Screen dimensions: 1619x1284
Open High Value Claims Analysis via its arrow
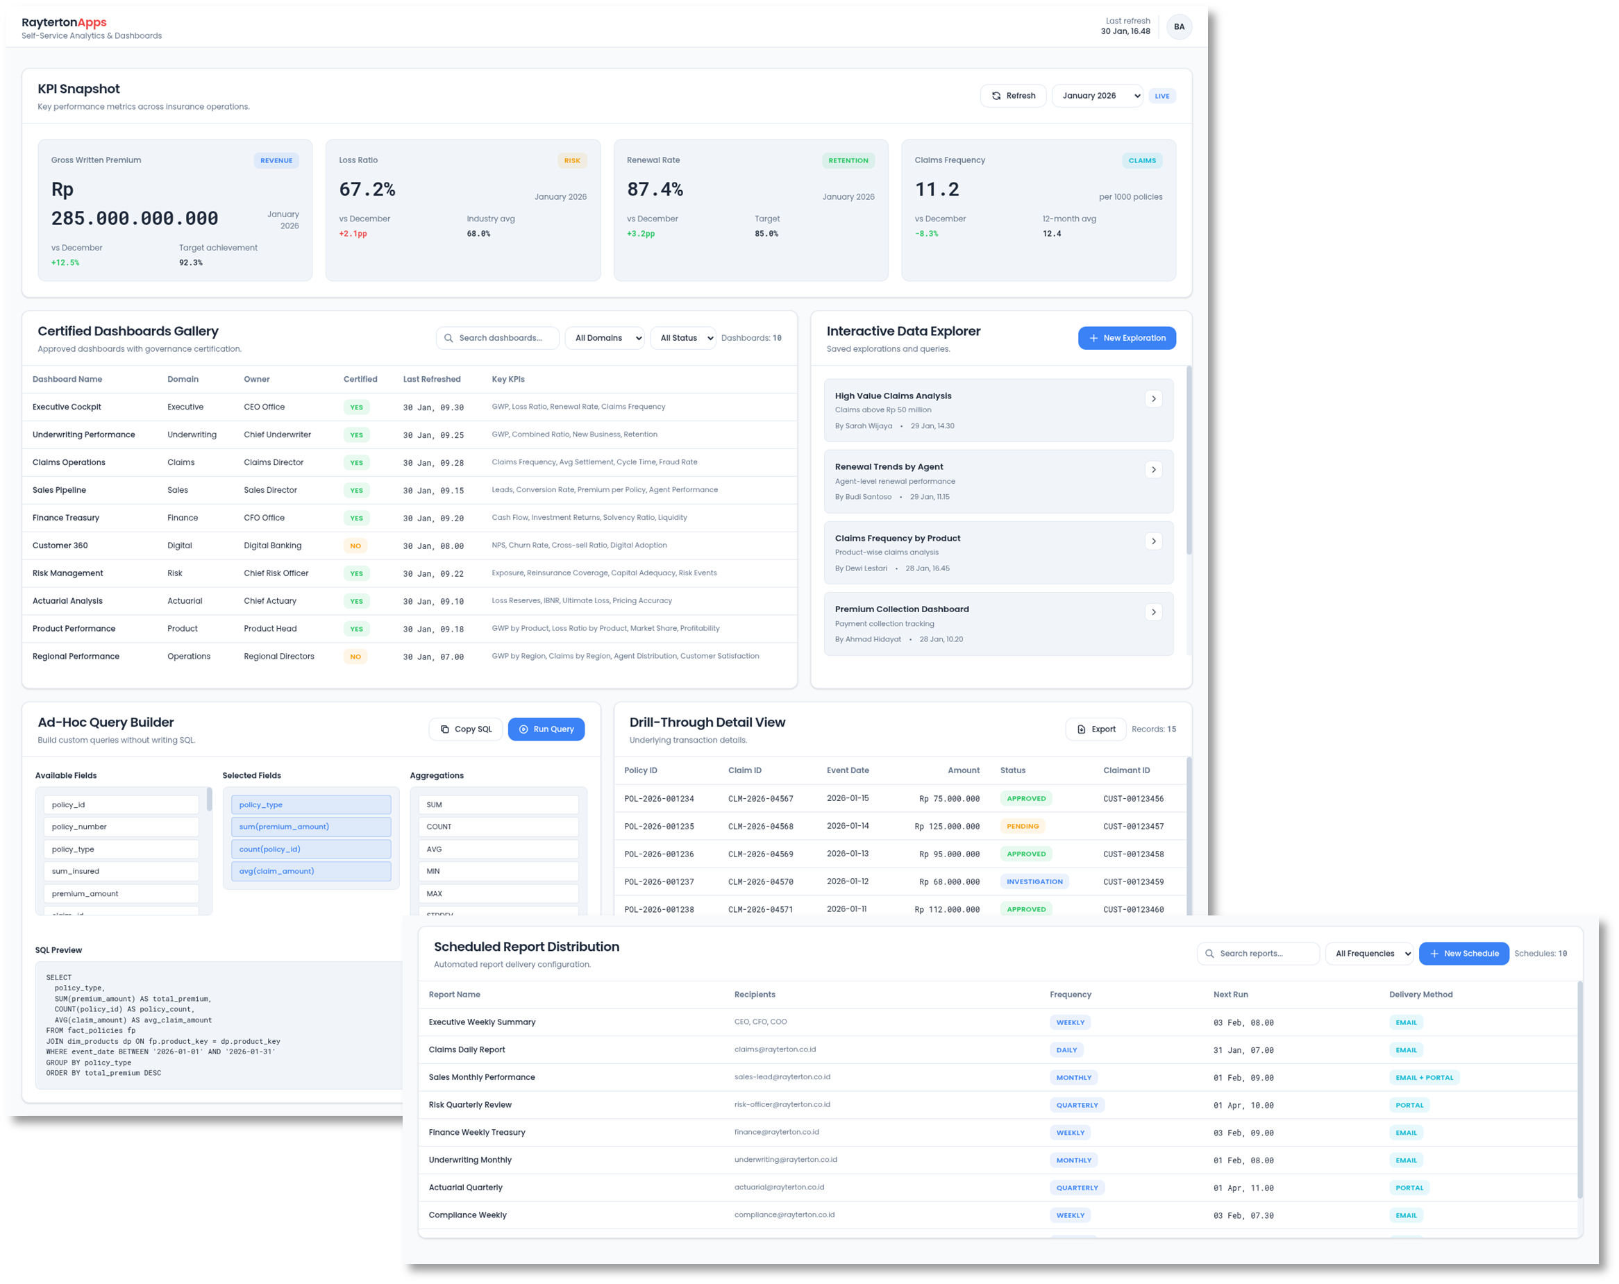pos(1154,398)
